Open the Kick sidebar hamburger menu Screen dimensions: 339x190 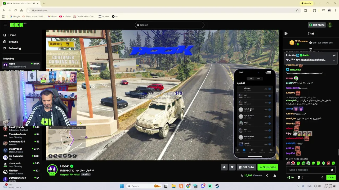tap(5, 25)
